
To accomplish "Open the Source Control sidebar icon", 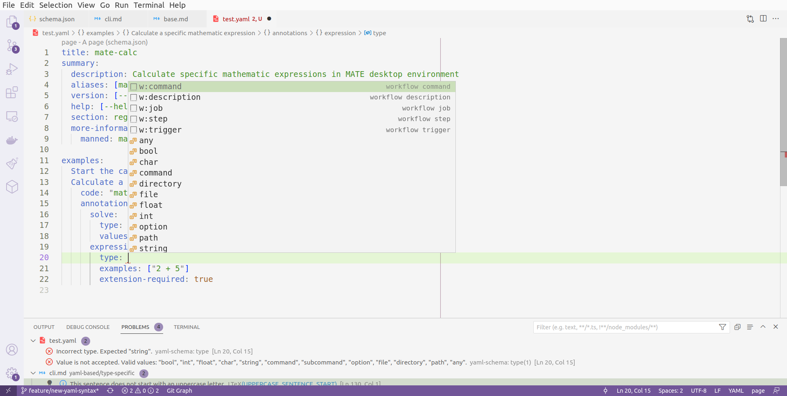I will coord(12,45).
